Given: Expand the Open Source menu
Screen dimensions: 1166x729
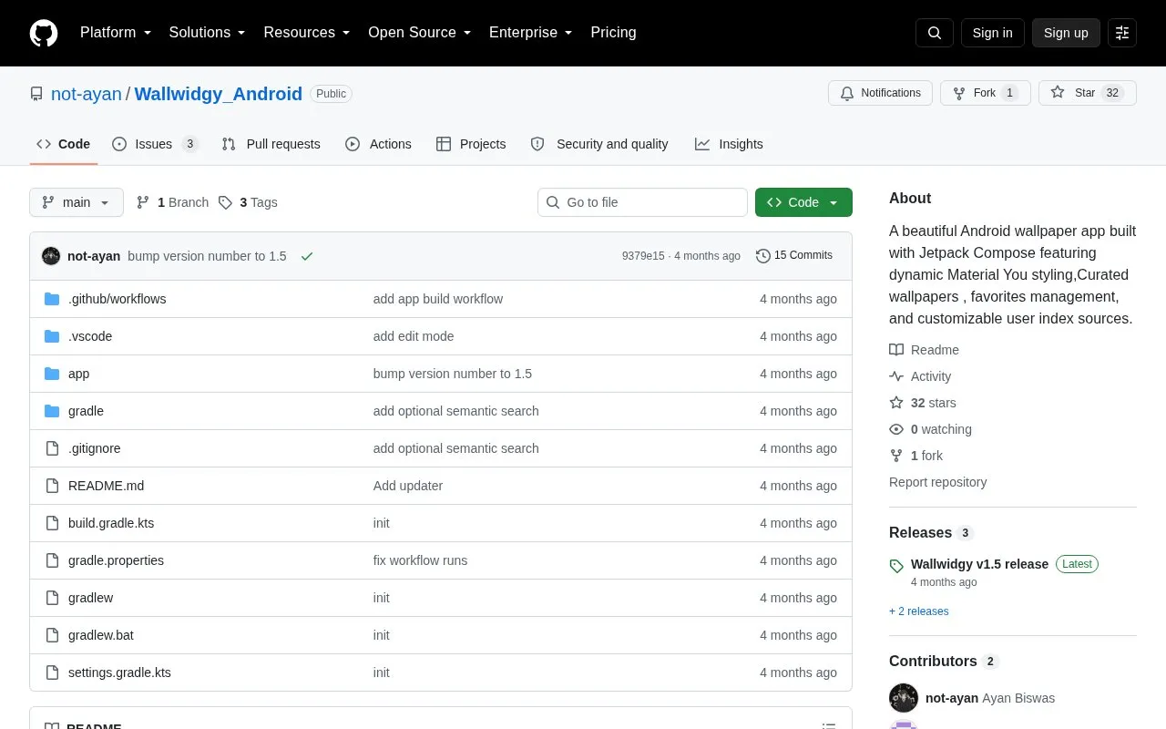Looking at the screenshot, I should [420, 33].
